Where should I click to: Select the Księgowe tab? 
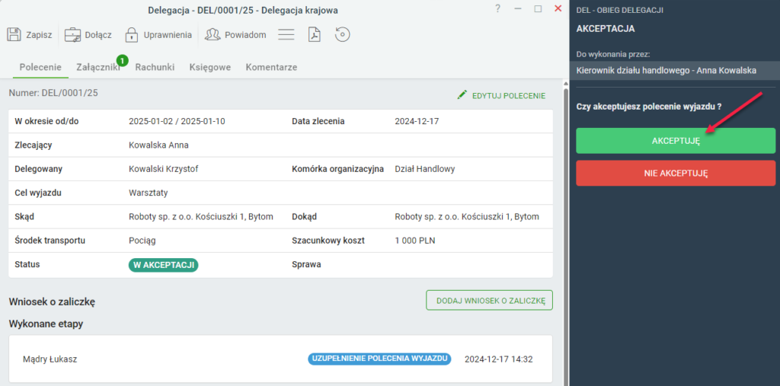click(210, 67)
